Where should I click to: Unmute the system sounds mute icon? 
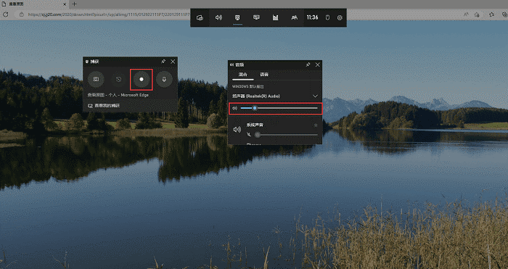[x=249, y=135]
